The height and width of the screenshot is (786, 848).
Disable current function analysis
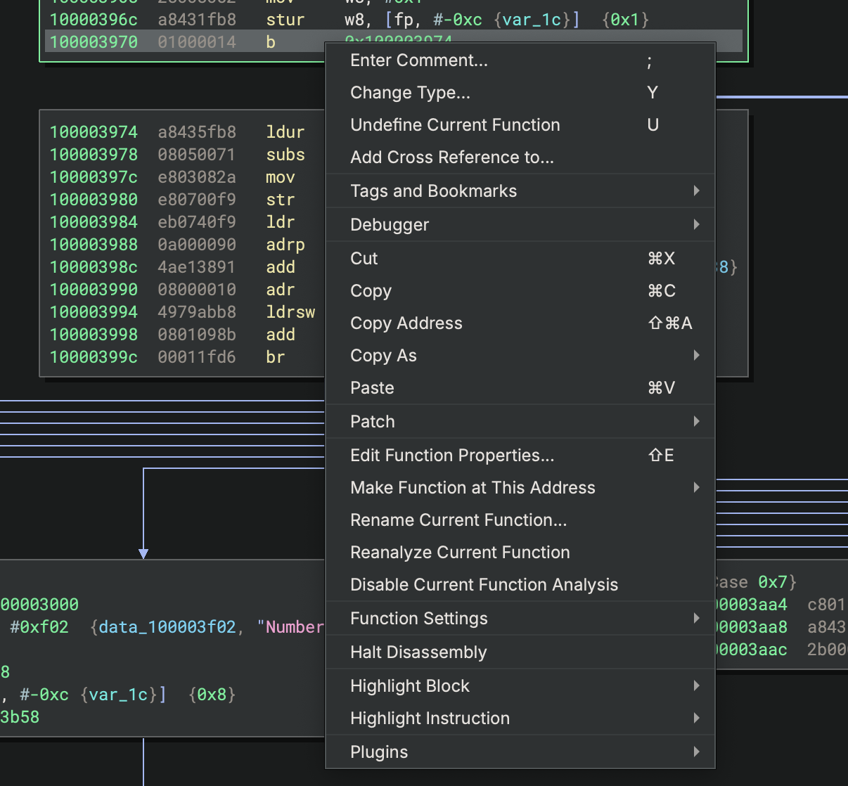pos(484,585)
